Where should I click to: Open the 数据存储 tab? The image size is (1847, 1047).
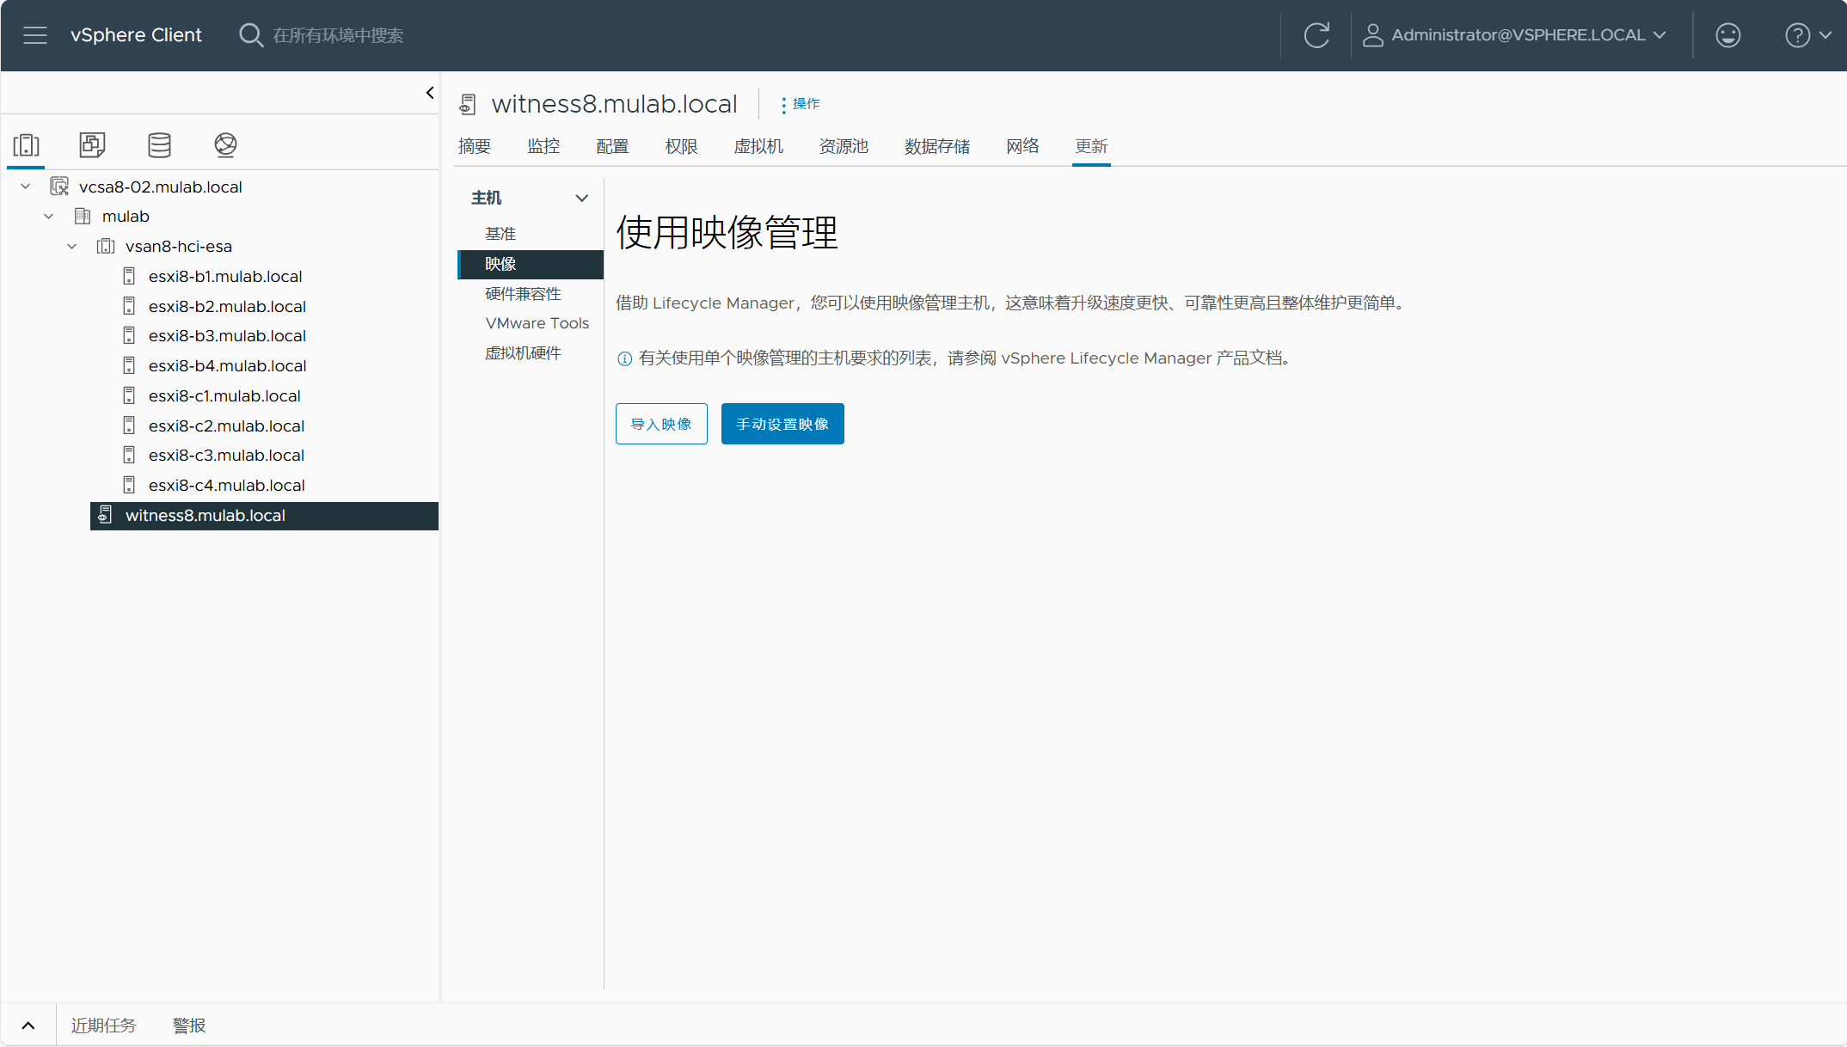tap(937, 146)
